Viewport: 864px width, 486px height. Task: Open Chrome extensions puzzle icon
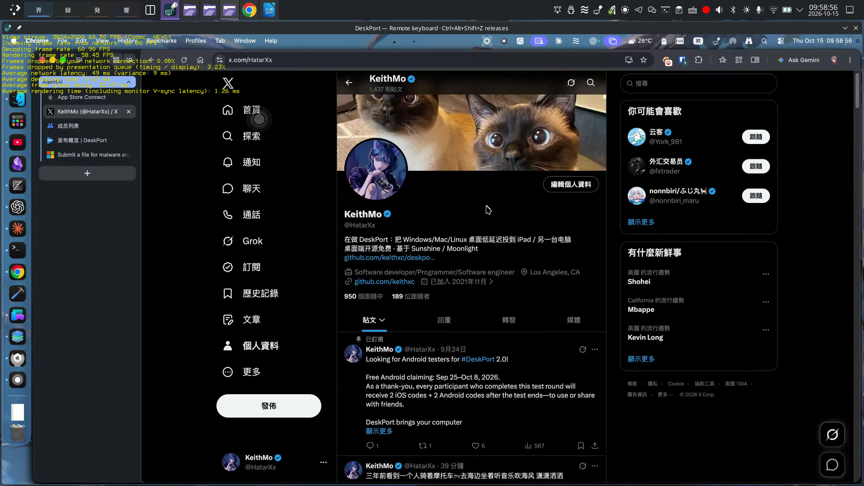tap(699, 60)
